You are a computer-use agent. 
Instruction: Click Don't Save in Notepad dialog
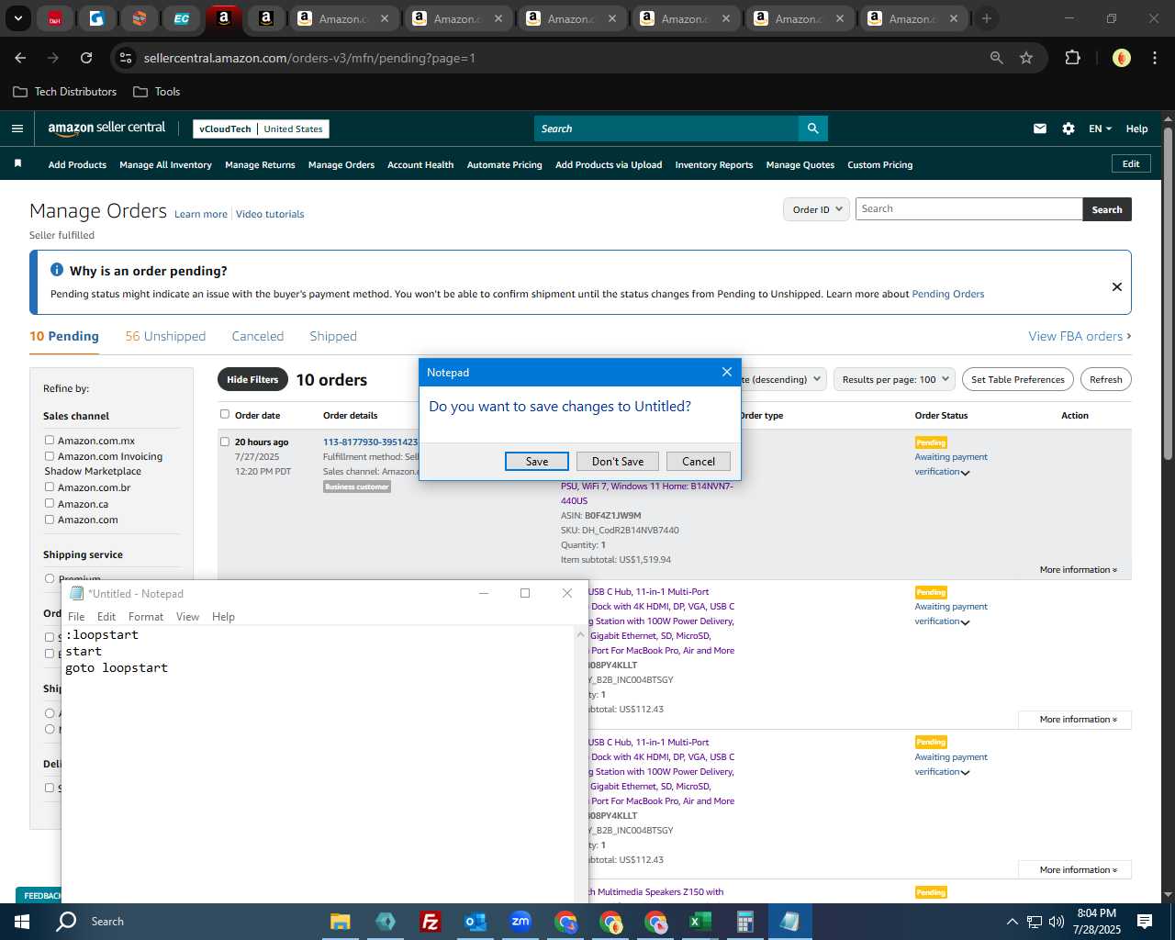click(618, 462)
